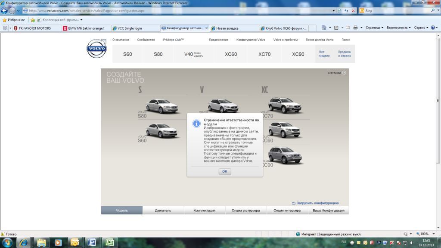Open the Сообщество link
This screenshot has height=248, width=441.
pos(146,40)
